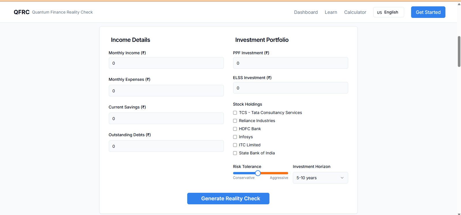Viewport: 461px width, 215px height.
Task: Check TCS - Tata Consultancy Services
Action: pyautogui.click(x=235, y=113)
